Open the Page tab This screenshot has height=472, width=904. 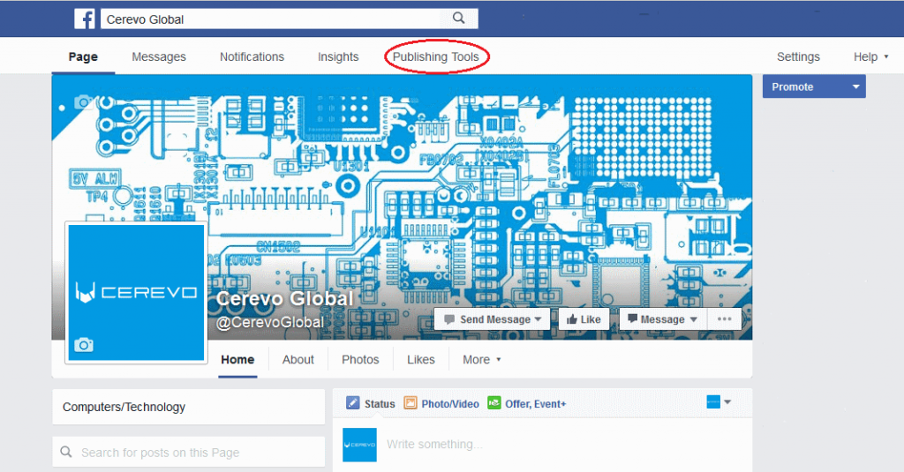click(83, 56)
